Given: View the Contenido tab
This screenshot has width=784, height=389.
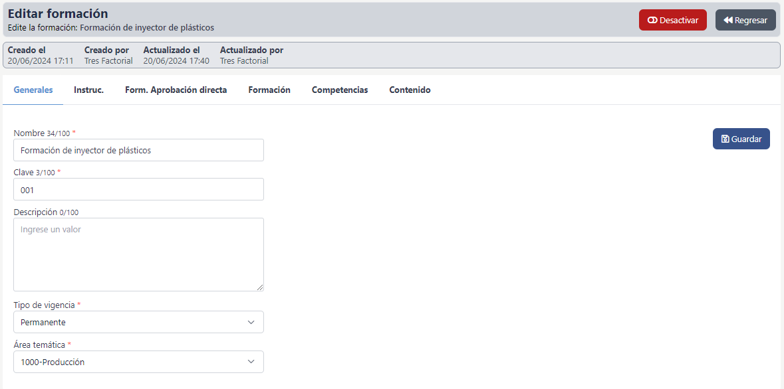Looking at the screenshot, I should click(410, 90).
